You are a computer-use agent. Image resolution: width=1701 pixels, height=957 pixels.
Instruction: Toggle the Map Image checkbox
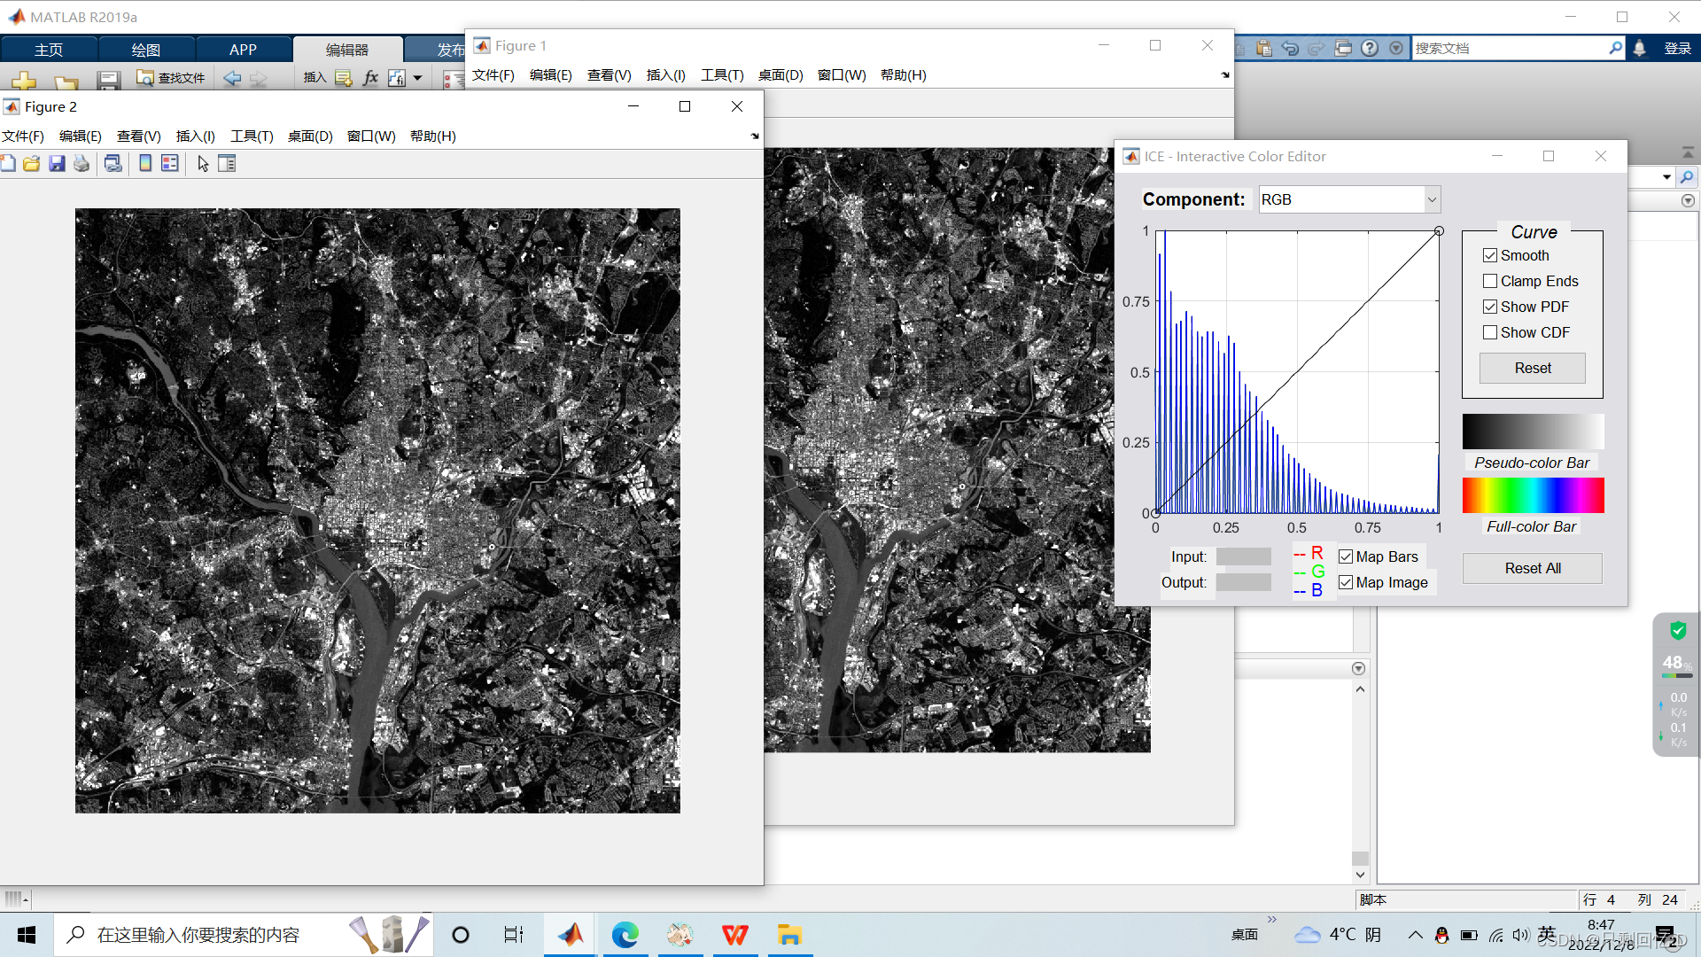click(1346, 583)
